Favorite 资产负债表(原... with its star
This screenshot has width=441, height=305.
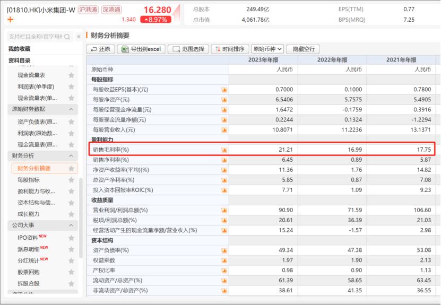click(x=72, y=121)
